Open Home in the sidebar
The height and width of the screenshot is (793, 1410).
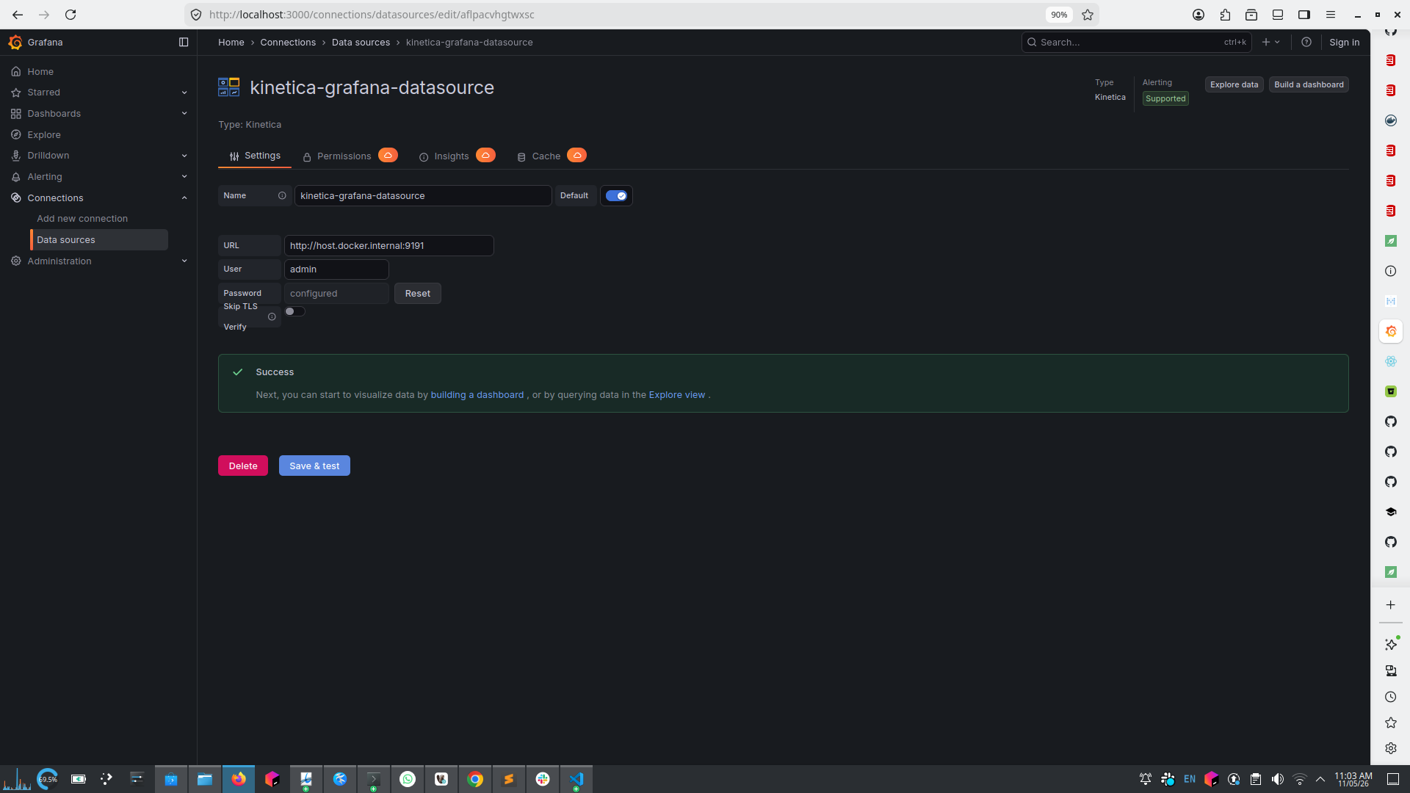point(40,72)
